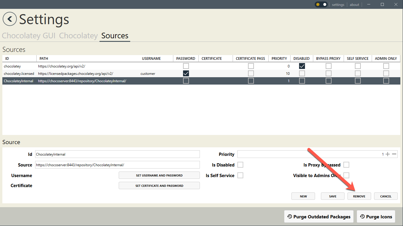The image size is (403, 226).
Task: Toggle the Disabled checkbox for chocolatey row
Action: pos(302,66)
